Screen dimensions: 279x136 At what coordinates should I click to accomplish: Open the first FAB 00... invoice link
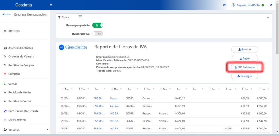[98, 98]
